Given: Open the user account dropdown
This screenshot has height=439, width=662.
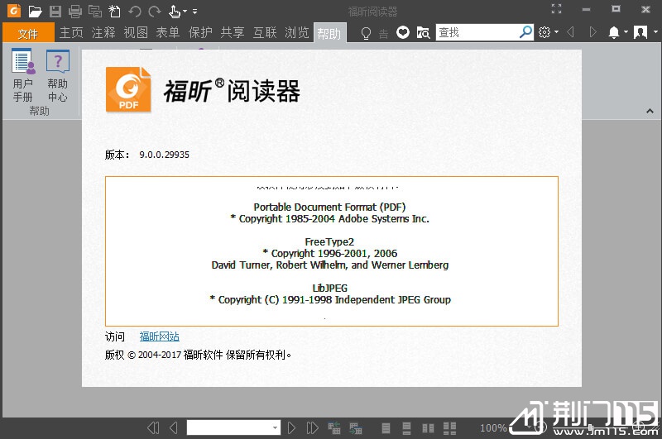Looking at the screenshot, I should (645, 32).
